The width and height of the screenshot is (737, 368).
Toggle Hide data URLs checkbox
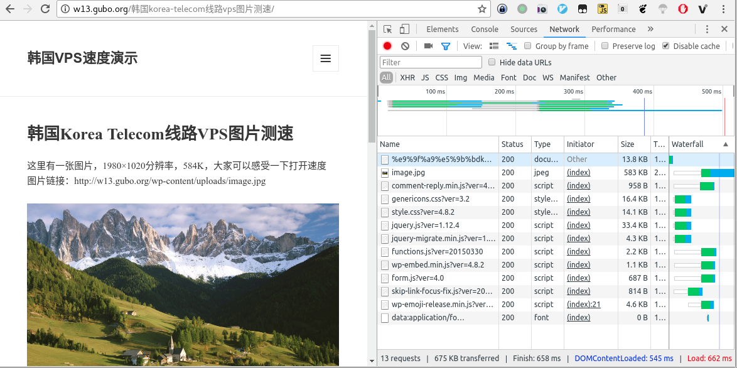(492, 62)
